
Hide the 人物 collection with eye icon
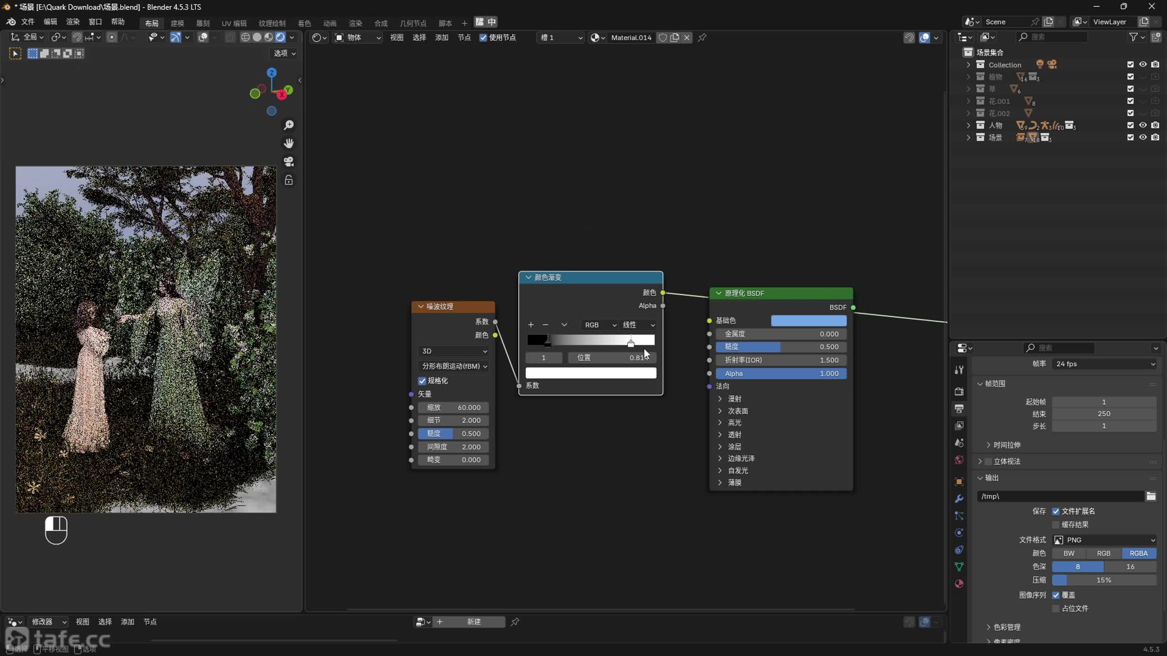click(x=1143, y=125)
